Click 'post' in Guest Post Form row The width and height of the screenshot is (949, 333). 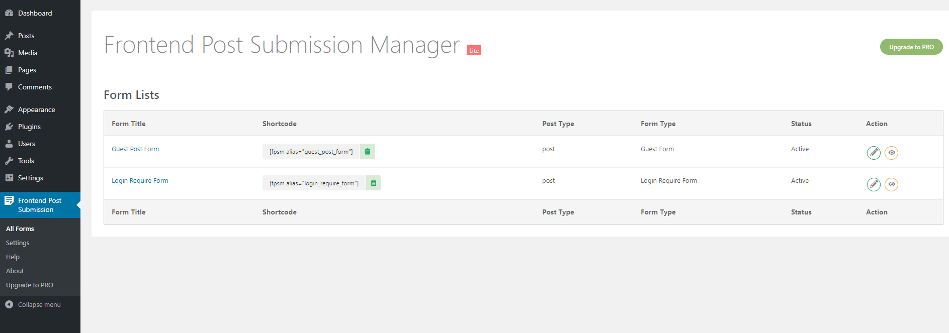click(548, 149)
